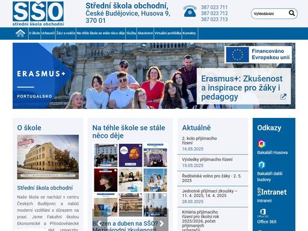308x231 pixels.
Task: Click the Bakaláři Husova colorful icon
Action: coord(261,144)
